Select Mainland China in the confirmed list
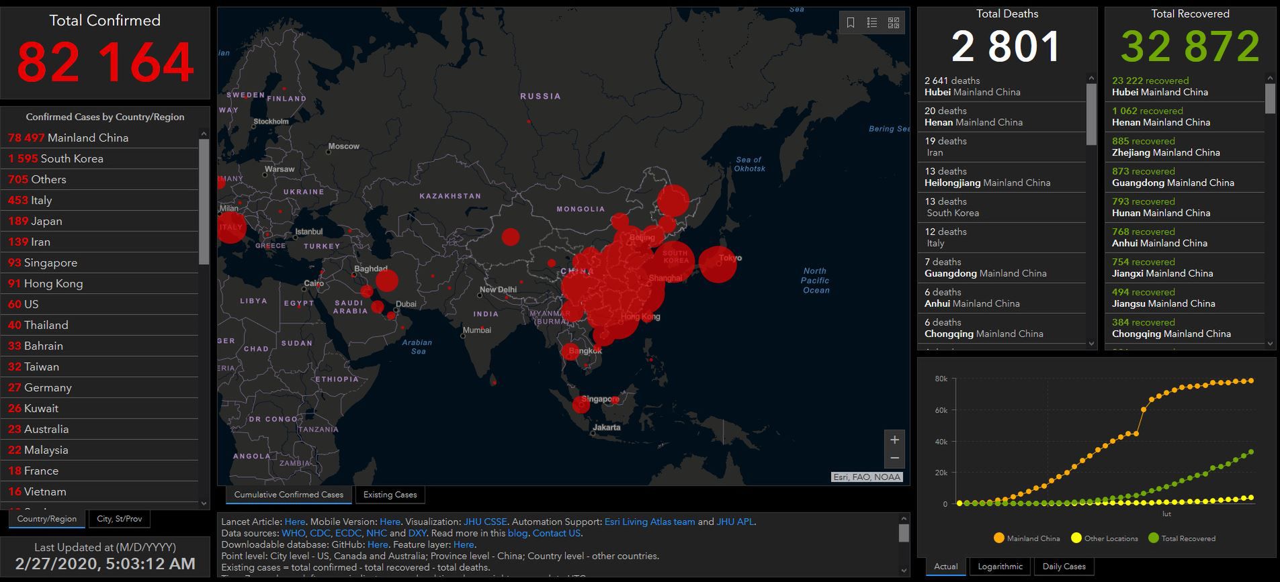The height and width of the screenshot is (582, 1280). tap(99, 138)
